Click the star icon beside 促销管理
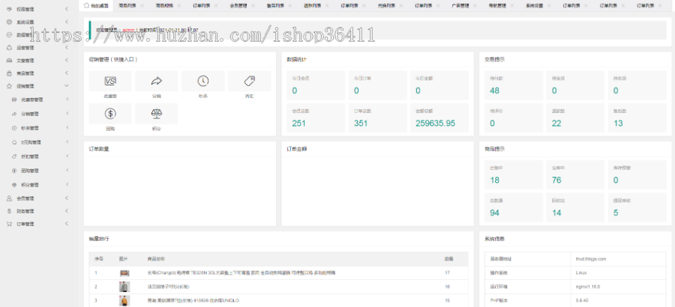Viewport: 675px width, 307px height. [10, 86]
